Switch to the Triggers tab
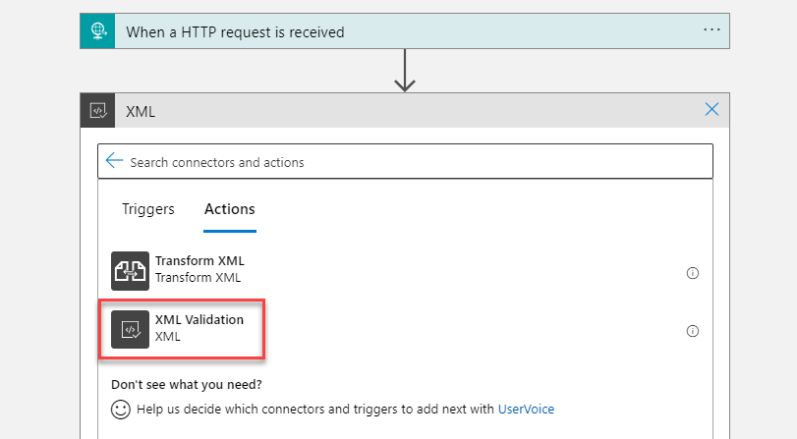797x439 pixels. click(x=148, y=209)
